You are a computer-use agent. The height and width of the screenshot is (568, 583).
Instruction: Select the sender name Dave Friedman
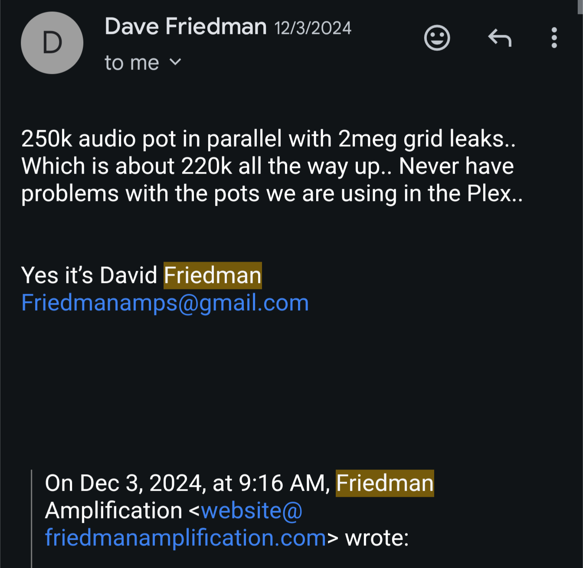click(186, 27)
